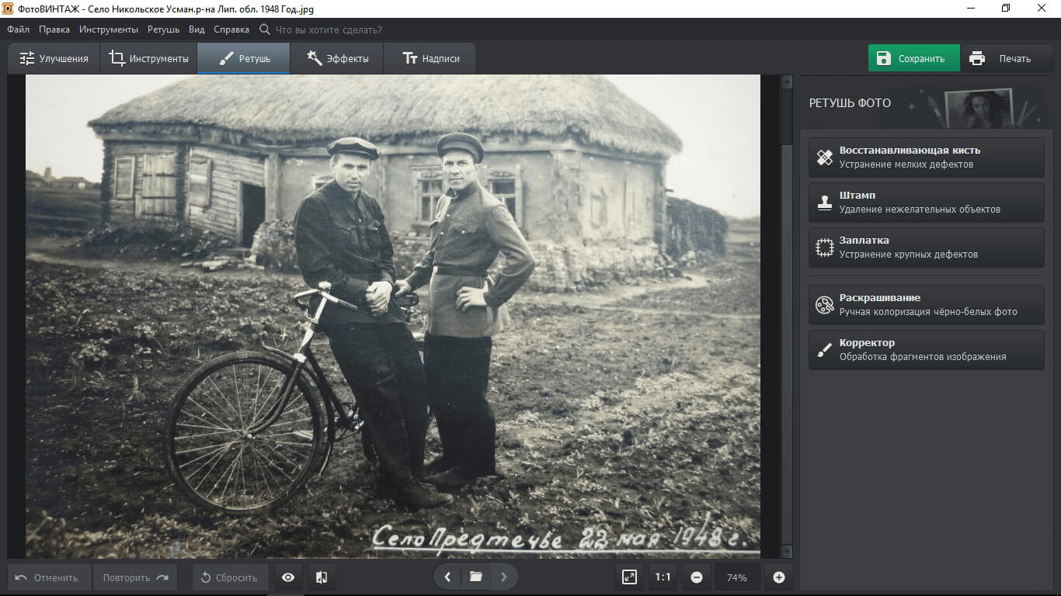Set zoom to 1:1 actual size
Image resolution: width=1061 pixels, height=596 pixels.
pyautogui.click(x=663, y=577)
